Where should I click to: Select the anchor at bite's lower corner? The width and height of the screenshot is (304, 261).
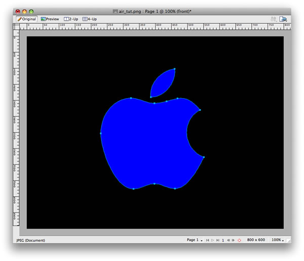tap(204, 157)
